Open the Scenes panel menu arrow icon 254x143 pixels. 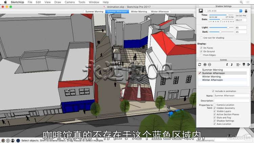(248, 64)
